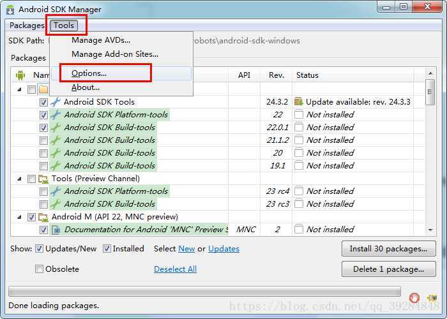Click the New selection link
Image resolution: width=447 pixels, height=319 pixels.
tap(186, 249)
